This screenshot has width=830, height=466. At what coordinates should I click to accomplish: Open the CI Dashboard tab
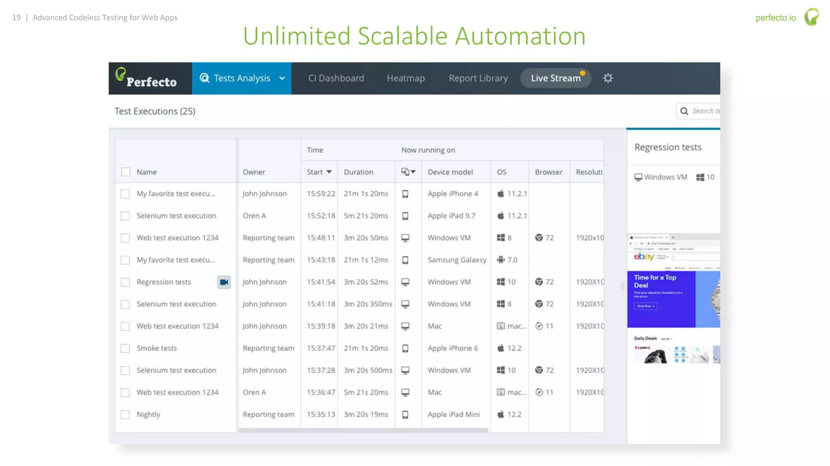[x=336, y=78]
